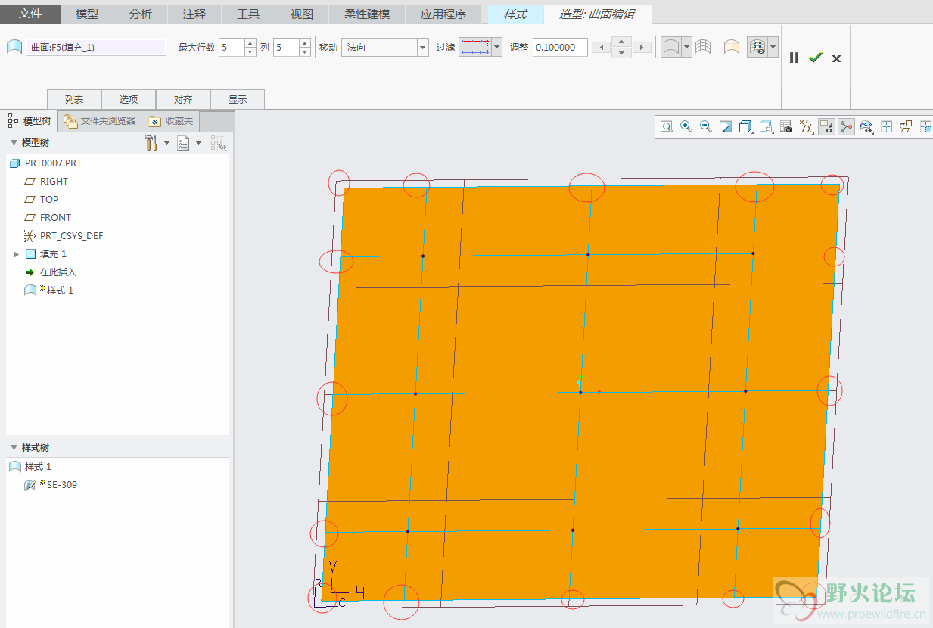The image size is (933, 628).
Task: Open the curvature display eye icon
Action: [866, 127]
